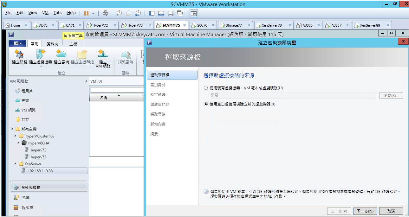
Task: Select host 192.168.110.88 in tree
Action: 54,171
